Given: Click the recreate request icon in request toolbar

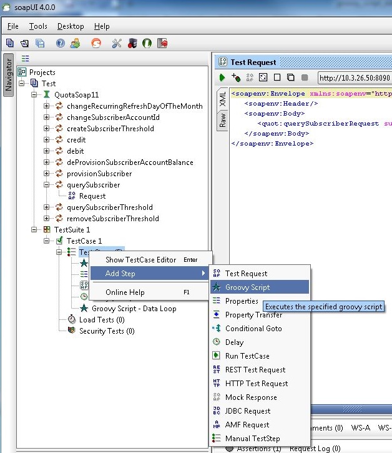Looking at the screenshot, I should tap(263, 77).
